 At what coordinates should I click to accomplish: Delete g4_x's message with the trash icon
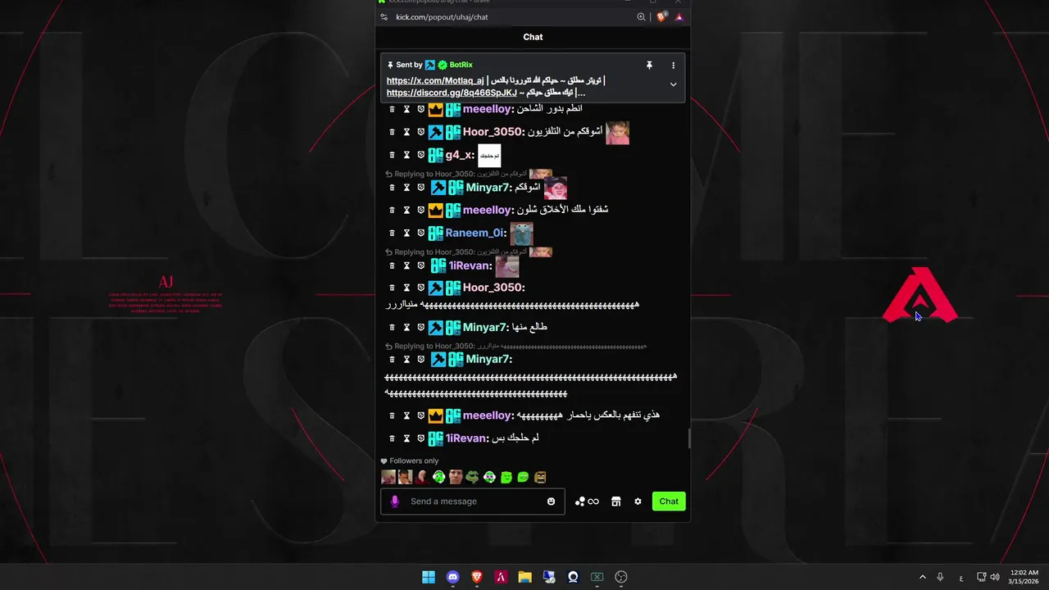point(392,155)
